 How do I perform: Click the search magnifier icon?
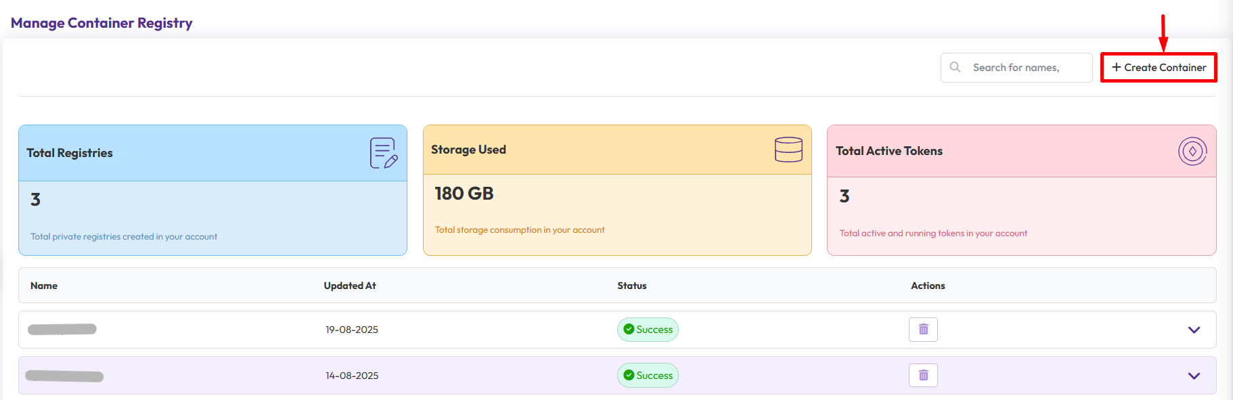pyautogui.click(x=955, y=67)
